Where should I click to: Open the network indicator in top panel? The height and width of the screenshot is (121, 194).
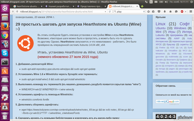tap(146, 2)
